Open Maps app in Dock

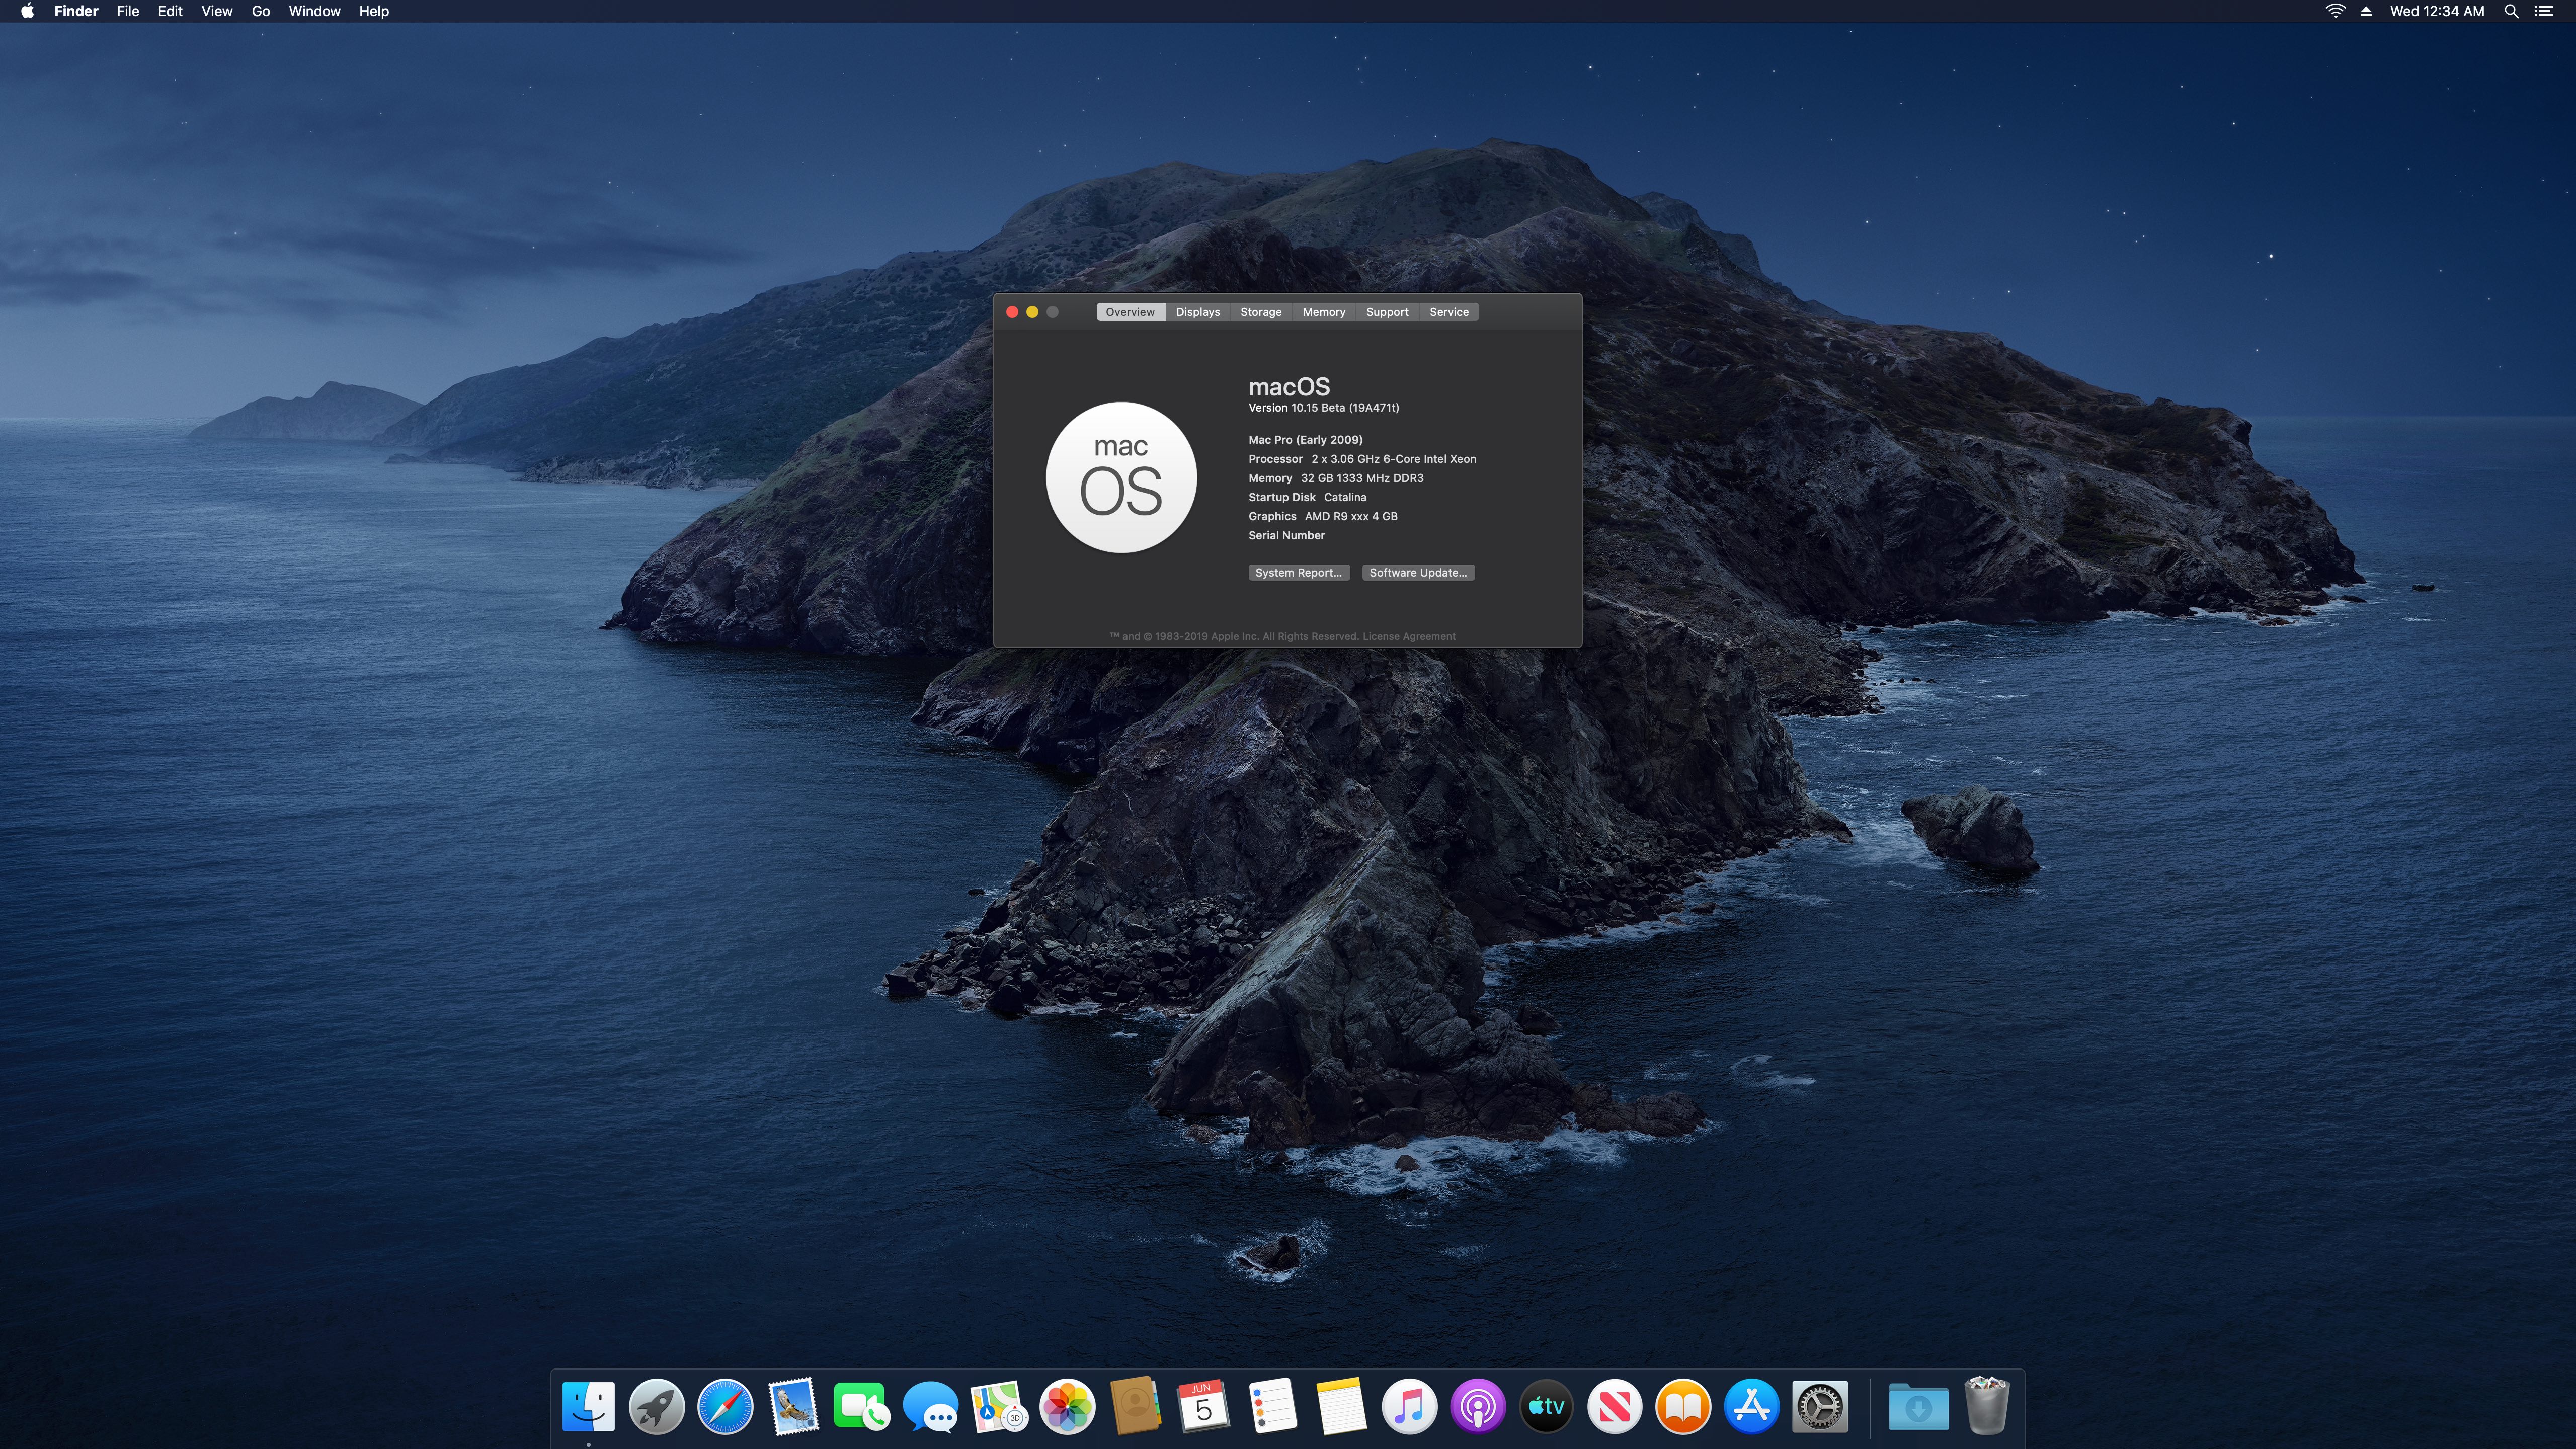[999, 1407]
